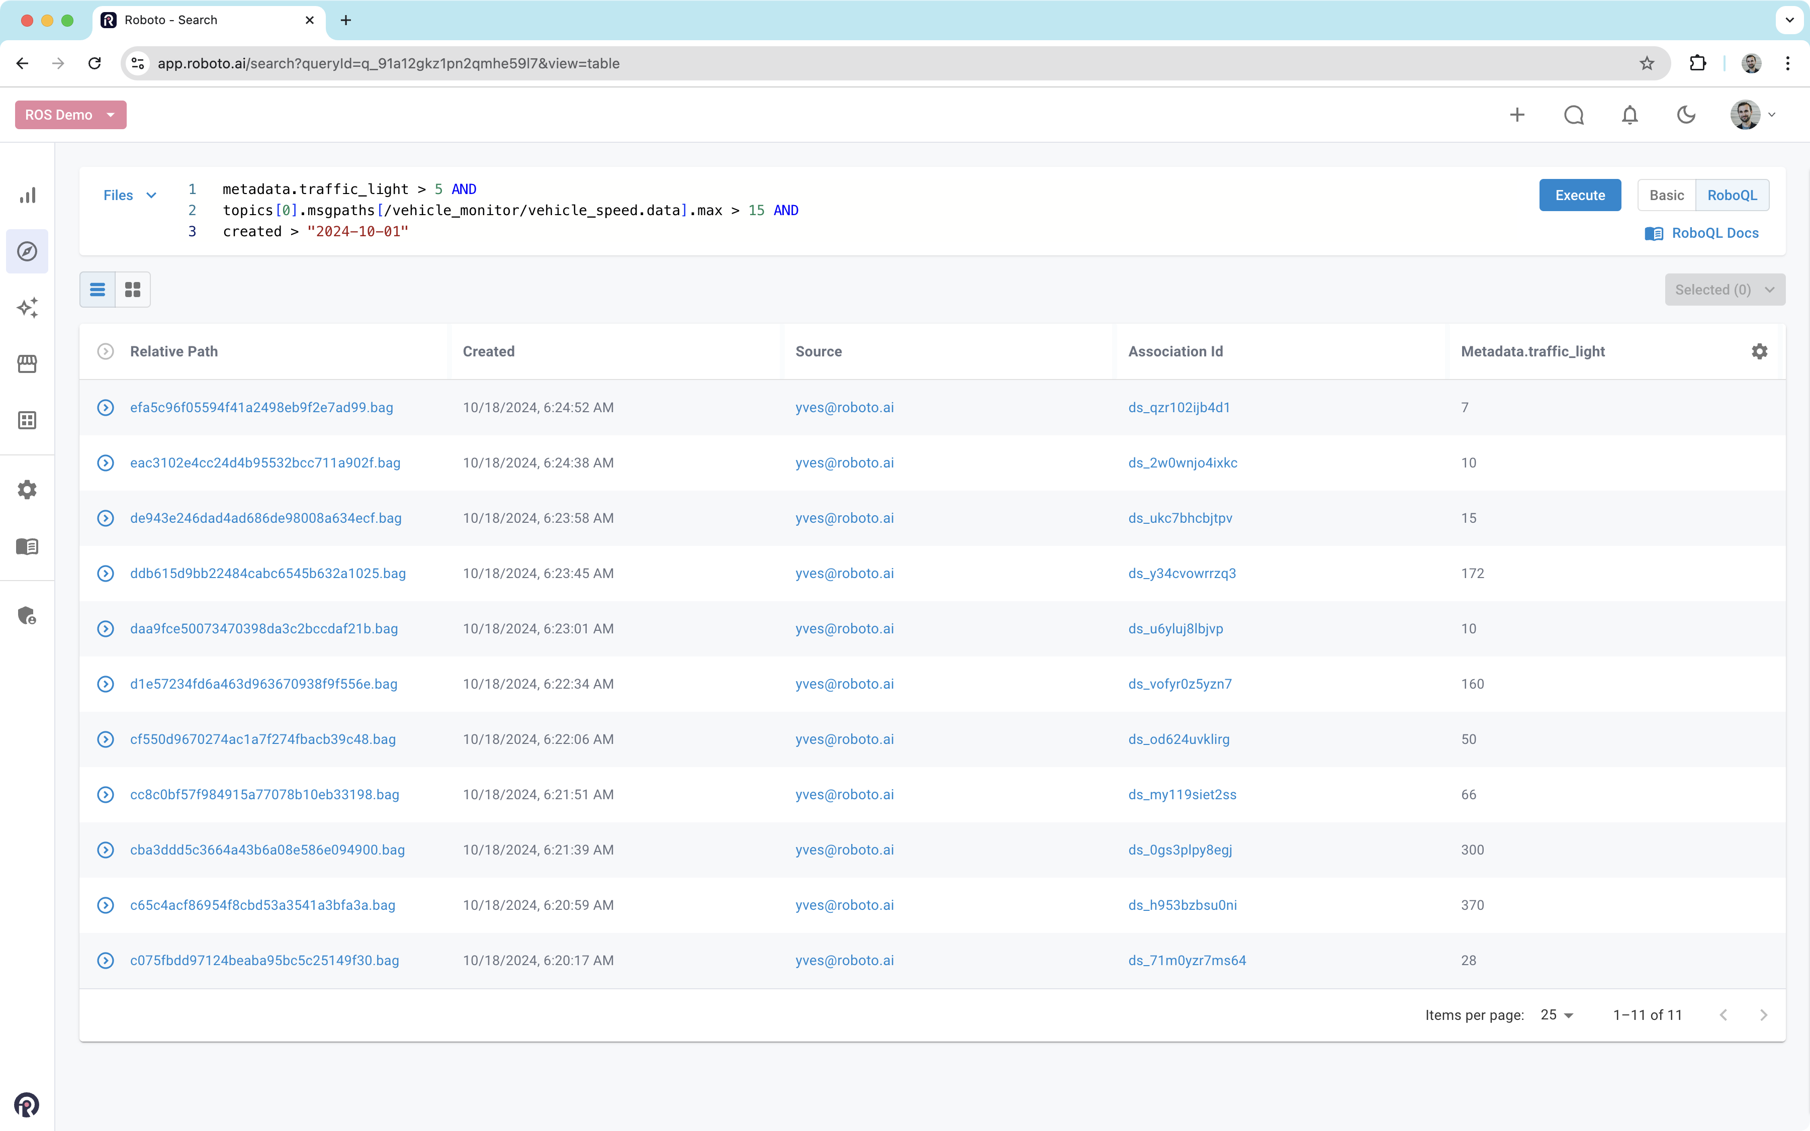Select the RoboQL mode tab
The image size is (1810, 1131).
click(1732, 195)
